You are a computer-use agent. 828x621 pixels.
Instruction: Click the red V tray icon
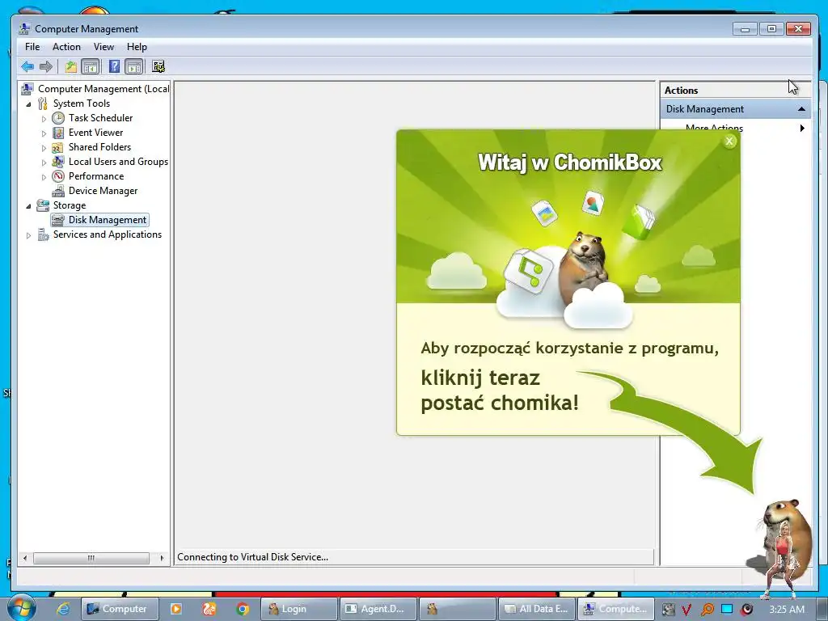(686, 610)
